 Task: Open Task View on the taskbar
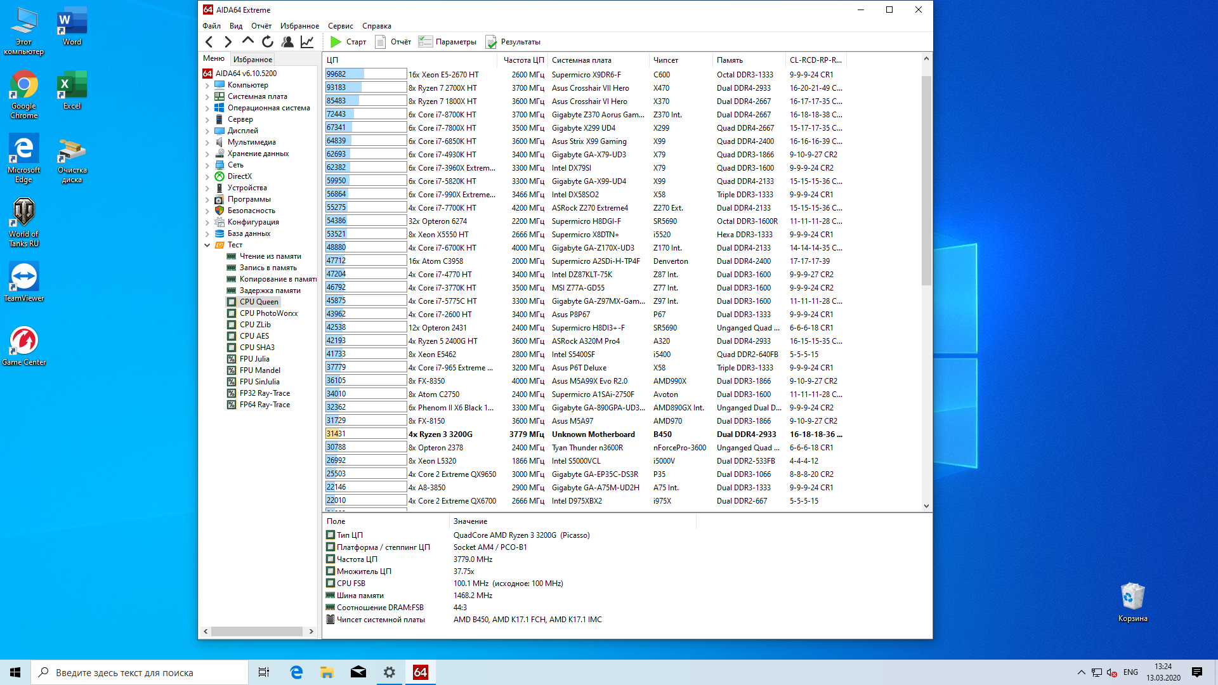click(264, 672)
